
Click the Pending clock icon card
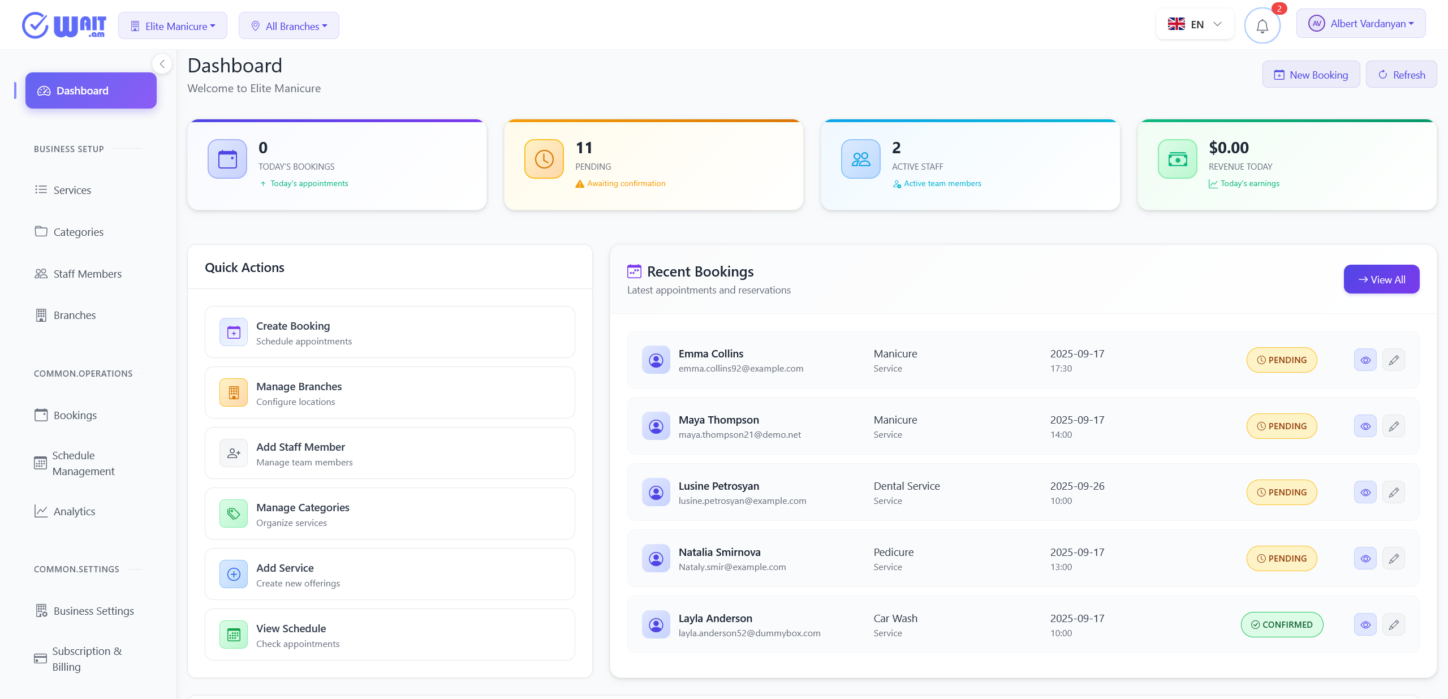pyautogui.click(x=544, y=159)
